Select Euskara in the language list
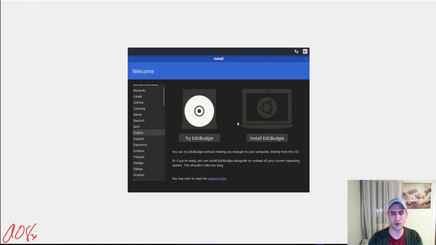The height and width of the screenshot is (245, 436). coord(148,151)
